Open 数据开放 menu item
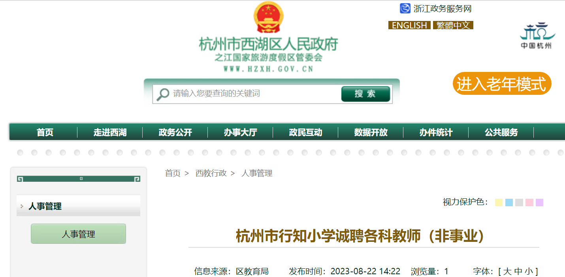565x277 pixels. tap(371, 132)
